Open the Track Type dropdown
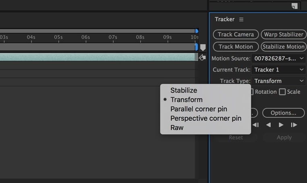Screen dimensions: 307x183 278,81
